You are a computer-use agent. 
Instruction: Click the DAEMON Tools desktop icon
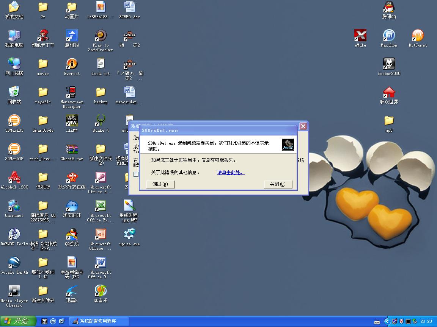[14, 235]
